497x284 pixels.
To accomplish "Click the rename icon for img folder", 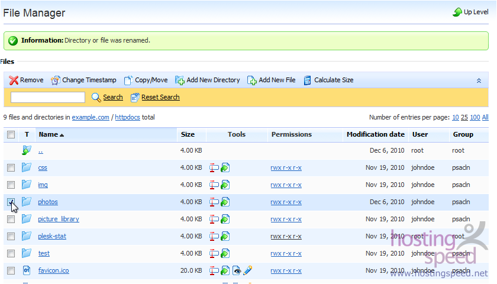I will pyautogui.click(x=214, y=185).
